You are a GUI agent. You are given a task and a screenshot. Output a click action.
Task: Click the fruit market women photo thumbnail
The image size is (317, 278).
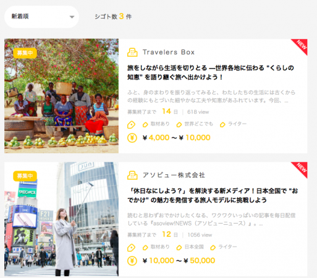(61, 96)
